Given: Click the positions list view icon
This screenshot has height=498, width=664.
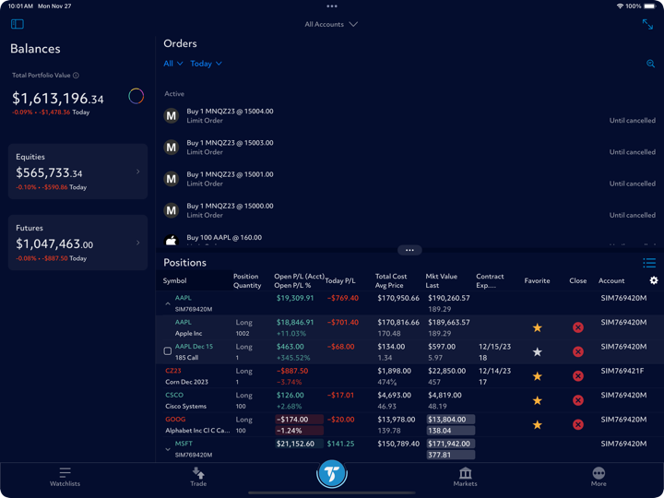Looking at the screenshot, I should point(649,263).
